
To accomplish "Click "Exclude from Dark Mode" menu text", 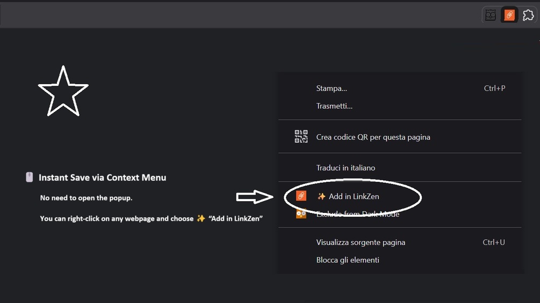I will (357, 214).
